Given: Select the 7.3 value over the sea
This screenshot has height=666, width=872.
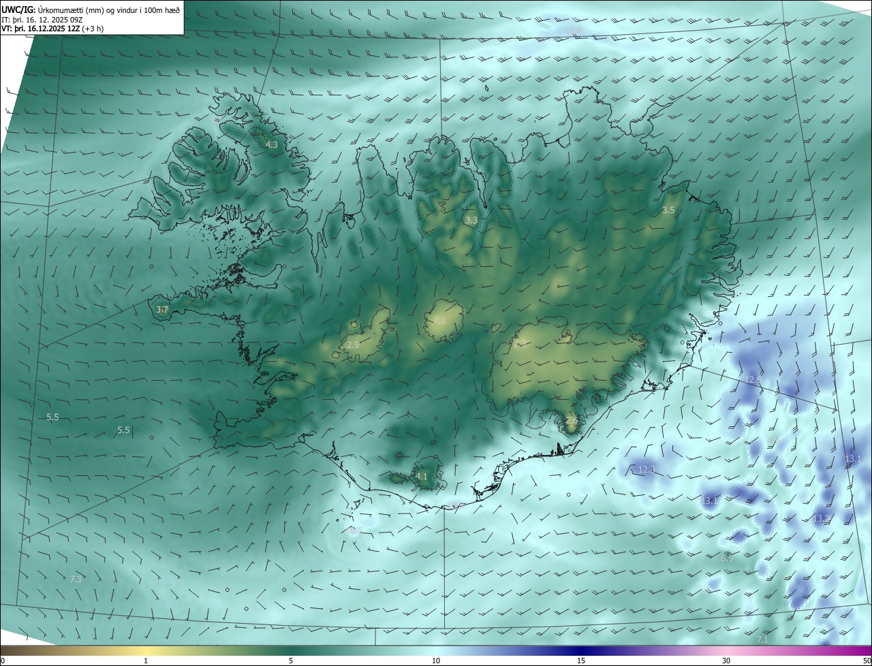Looking at the screenshot, I should 76,579.
